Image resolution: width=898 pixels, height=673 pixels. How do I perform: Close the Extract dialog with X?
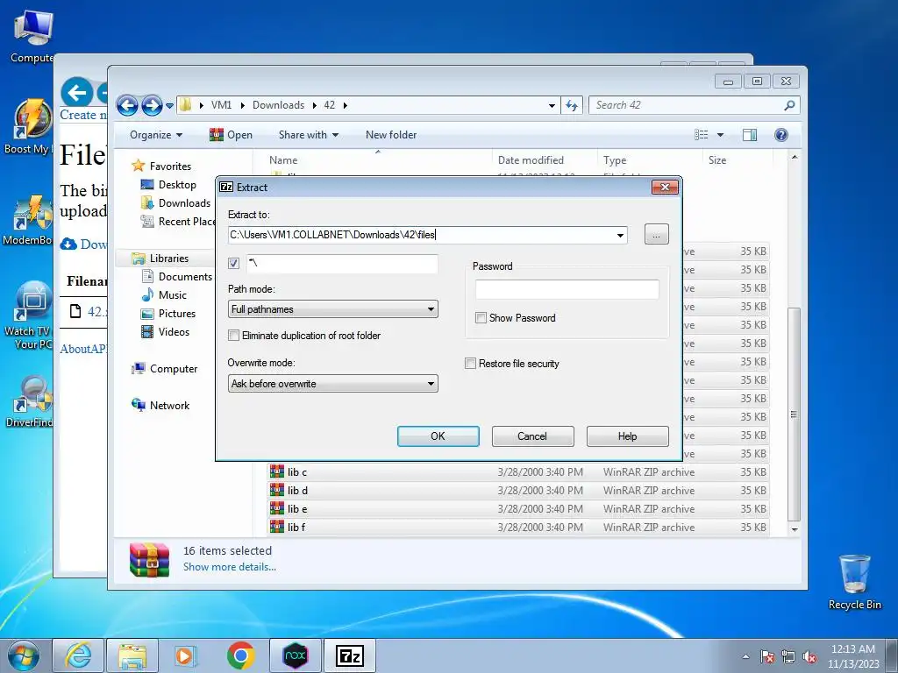pos(665,188)
